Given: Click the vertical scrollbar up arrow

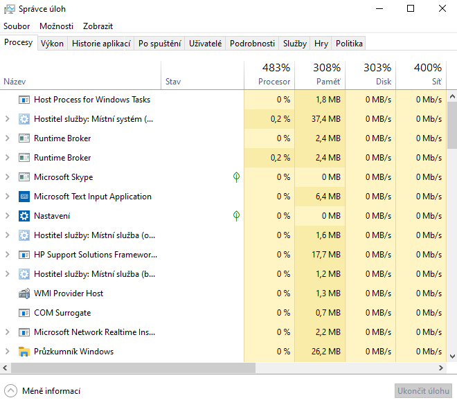Looking at the screenshot, I should (452, 96).
